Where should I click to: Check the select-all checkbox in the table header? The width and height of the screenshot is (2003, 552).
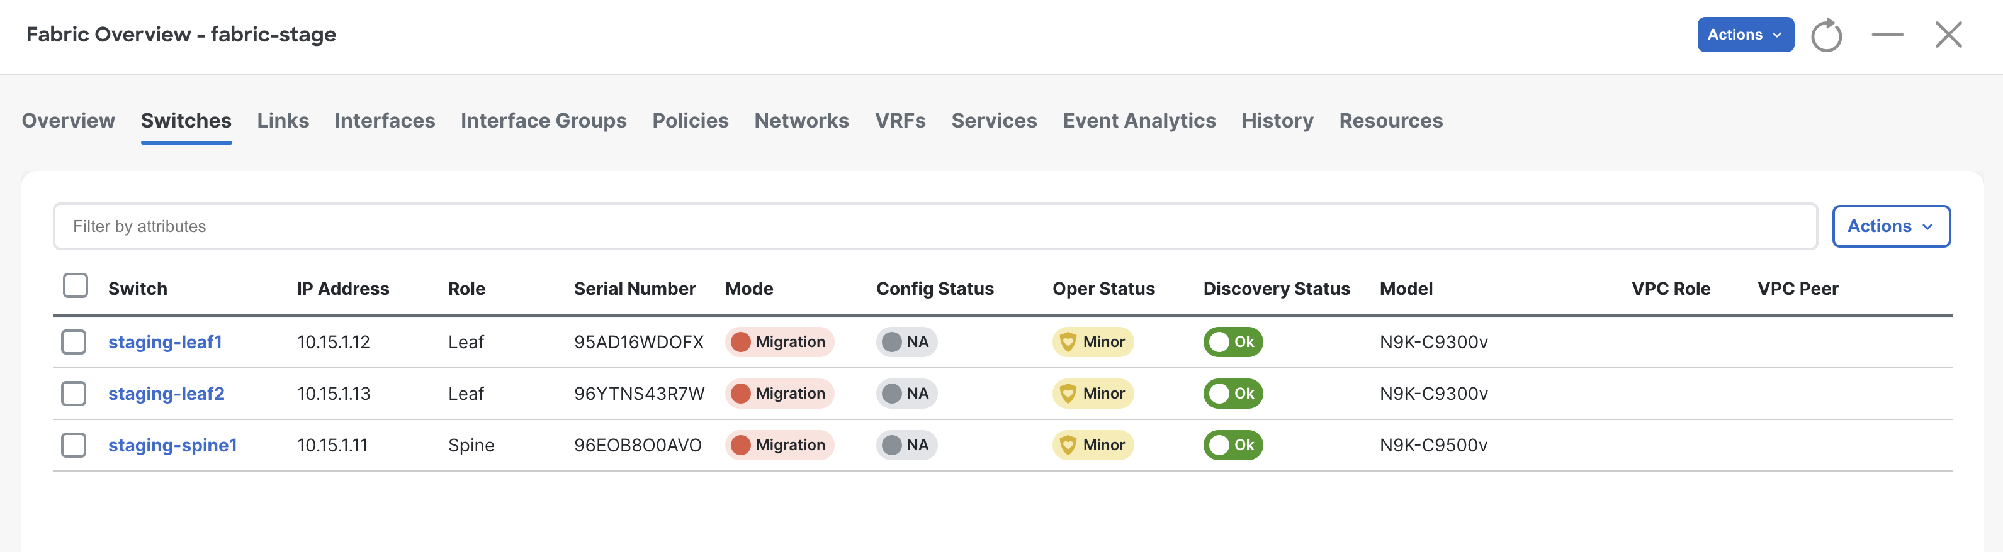tap(76, 285)
